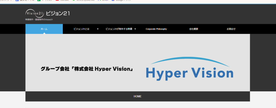This screenshot has height=108, width=276.
Task: Click the green spreadsheet bookmark icon
Action: pyautogui.click(x=39, y=1)
